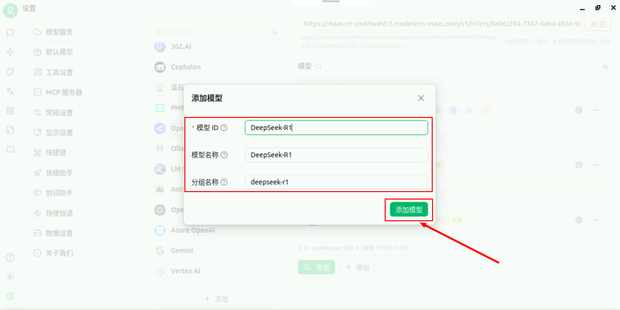Select 工具设置 in settings menu
This screenshot has height=310, width=620.
click(83, 72)
